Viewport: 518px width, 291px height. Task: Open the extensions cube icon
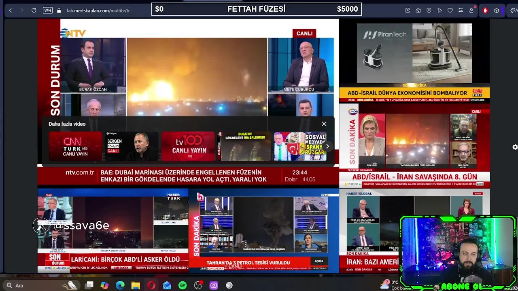497,11
